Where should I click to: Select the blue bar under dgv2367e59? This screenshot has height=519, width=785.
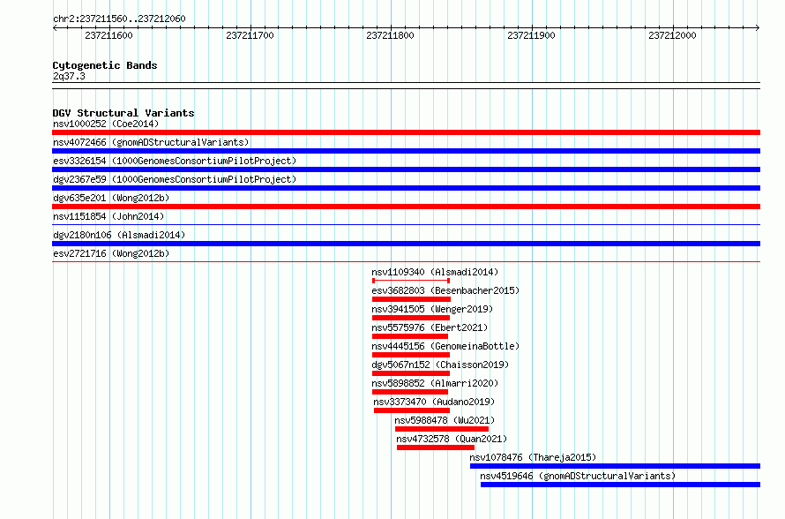click(x=406, y=188)
